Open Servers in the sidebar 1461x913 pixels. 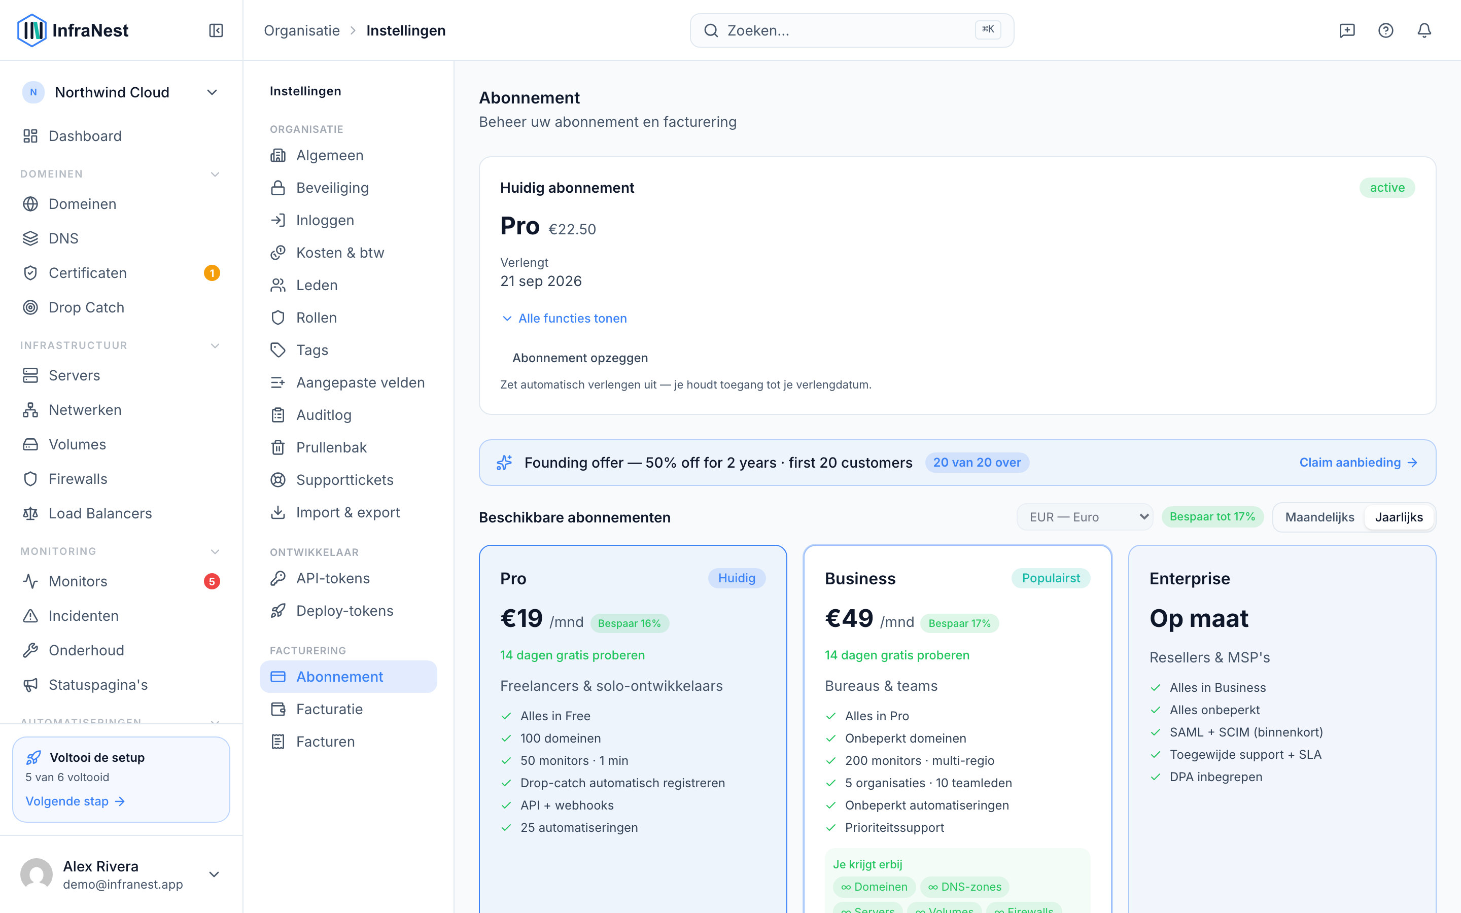coord(121,375)
